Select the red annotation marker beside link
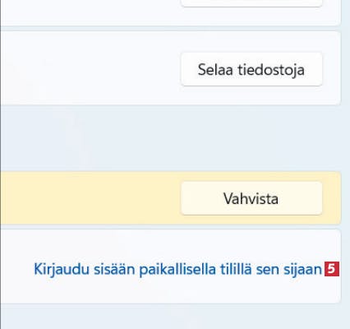Viewport: 350px width, 329px height. click(x=332, y=269)
